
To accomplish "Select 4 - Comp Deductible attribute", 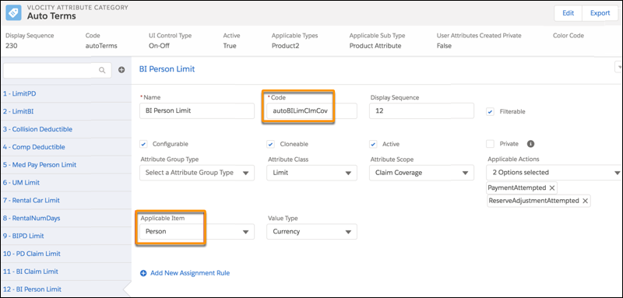I will point(66,147).
